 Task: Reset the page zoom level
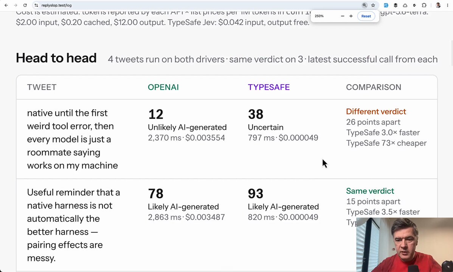366,16
